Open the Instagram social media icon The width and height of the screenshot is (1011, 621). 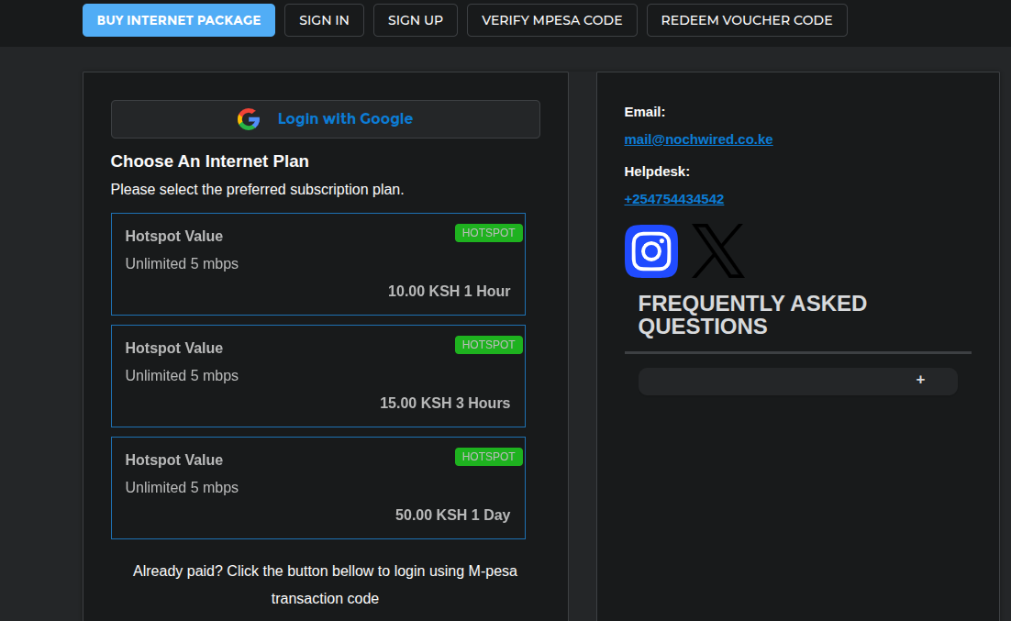651,251
